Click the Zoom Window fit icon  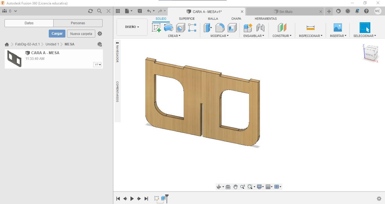click(250, 187)
